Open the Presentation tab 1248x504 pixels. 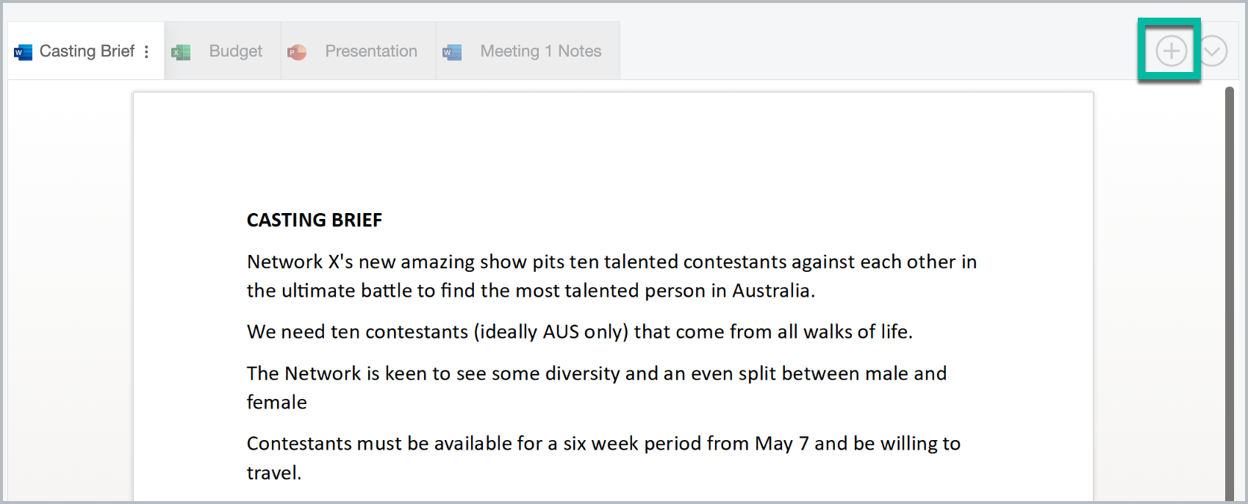(x=359, y=51)
